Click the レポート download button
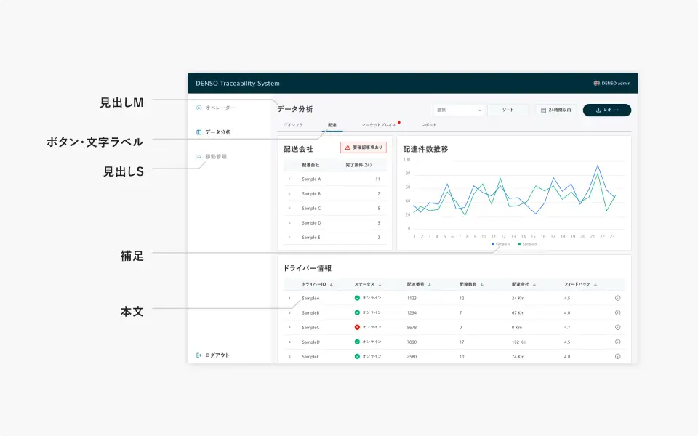This screenshot has width=698, height=436. 607,110
